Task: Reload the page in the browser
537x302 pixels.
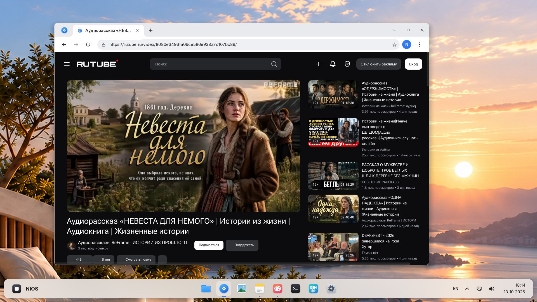Action: (88, 44)
